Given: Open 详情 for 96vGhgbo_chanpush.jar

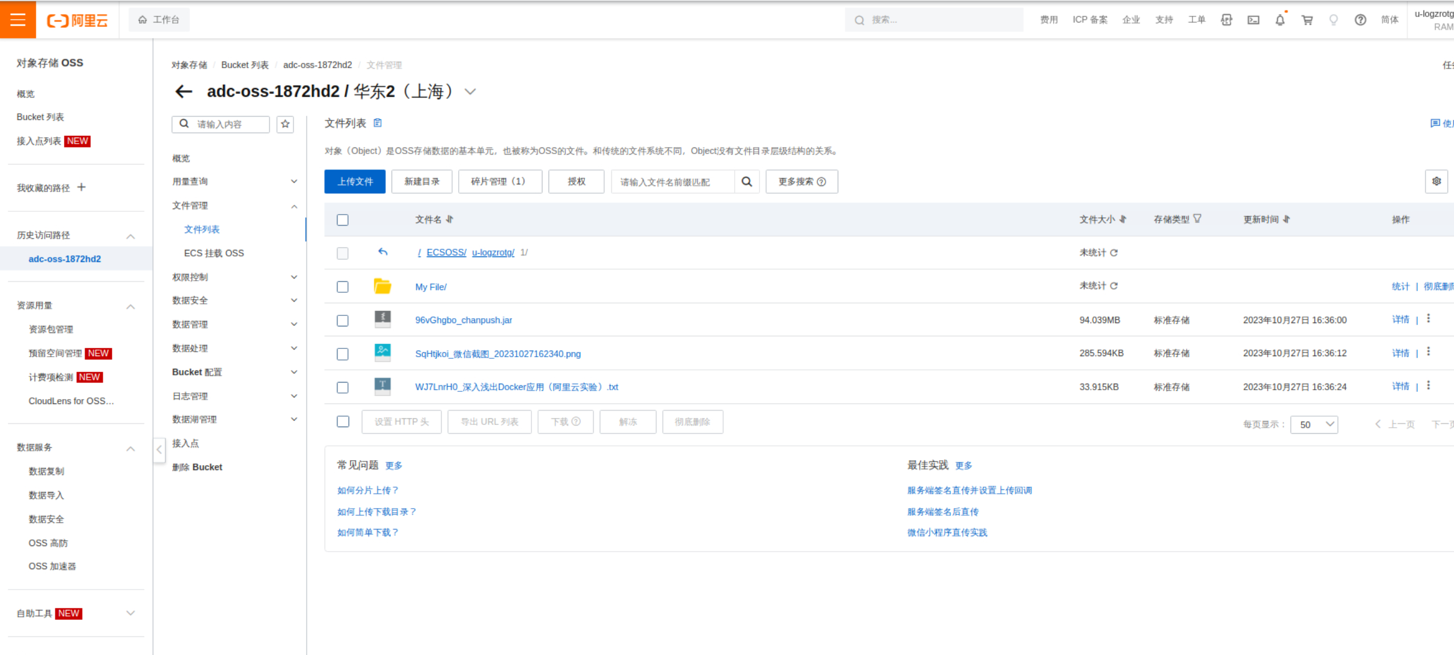Looking at the screenshot, I should [1401, 319].
